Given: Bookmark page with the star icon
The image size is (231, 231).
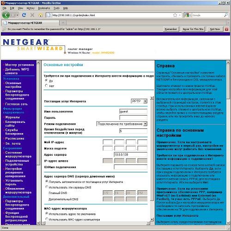Looking at the screenshot, I should pos(175,15).
